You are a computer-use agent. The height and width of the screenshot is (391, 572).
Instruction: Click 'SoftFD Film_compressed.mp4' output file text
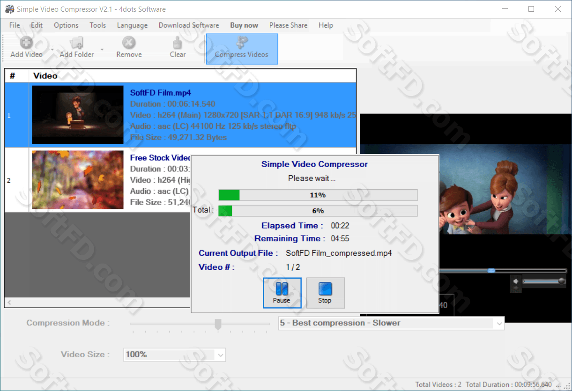tap(339, 253)
